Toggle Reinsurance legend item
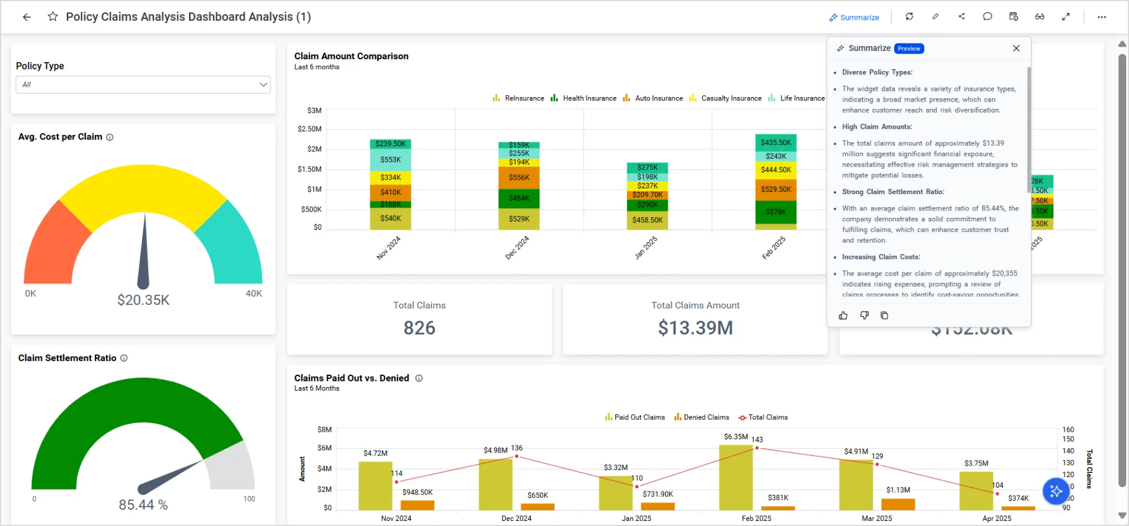 pyautogui.click(x=518, y=98)
